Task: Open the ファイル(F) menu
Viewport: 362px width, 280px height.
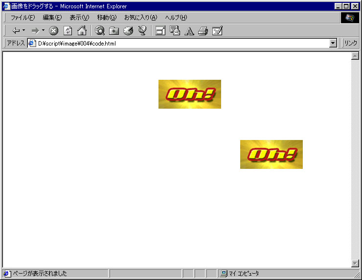Action: point(23,18)
